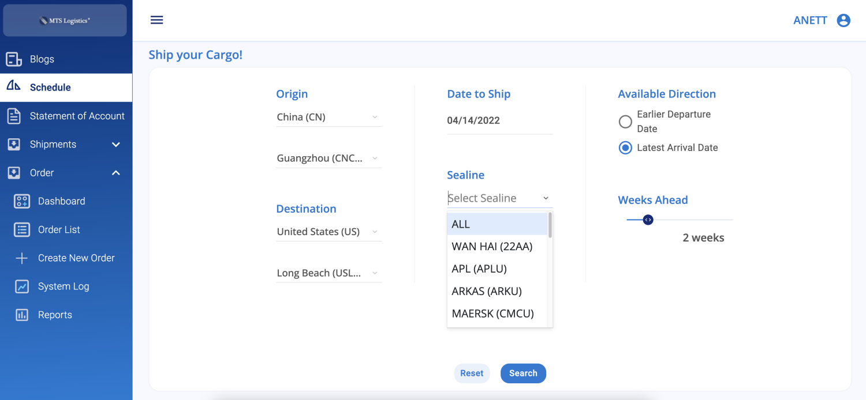This screenshot has height=400, width=866.
Task: Select the Reports bar chart icon
Action: pos(21,315)
